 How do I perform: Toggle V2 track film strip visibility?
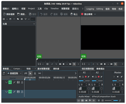tap(18, 82)
